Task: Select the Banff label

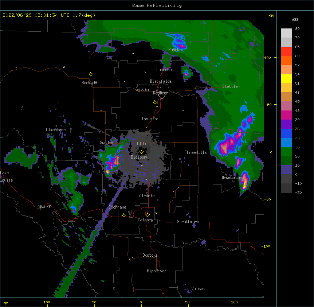Action: [45, 207]
